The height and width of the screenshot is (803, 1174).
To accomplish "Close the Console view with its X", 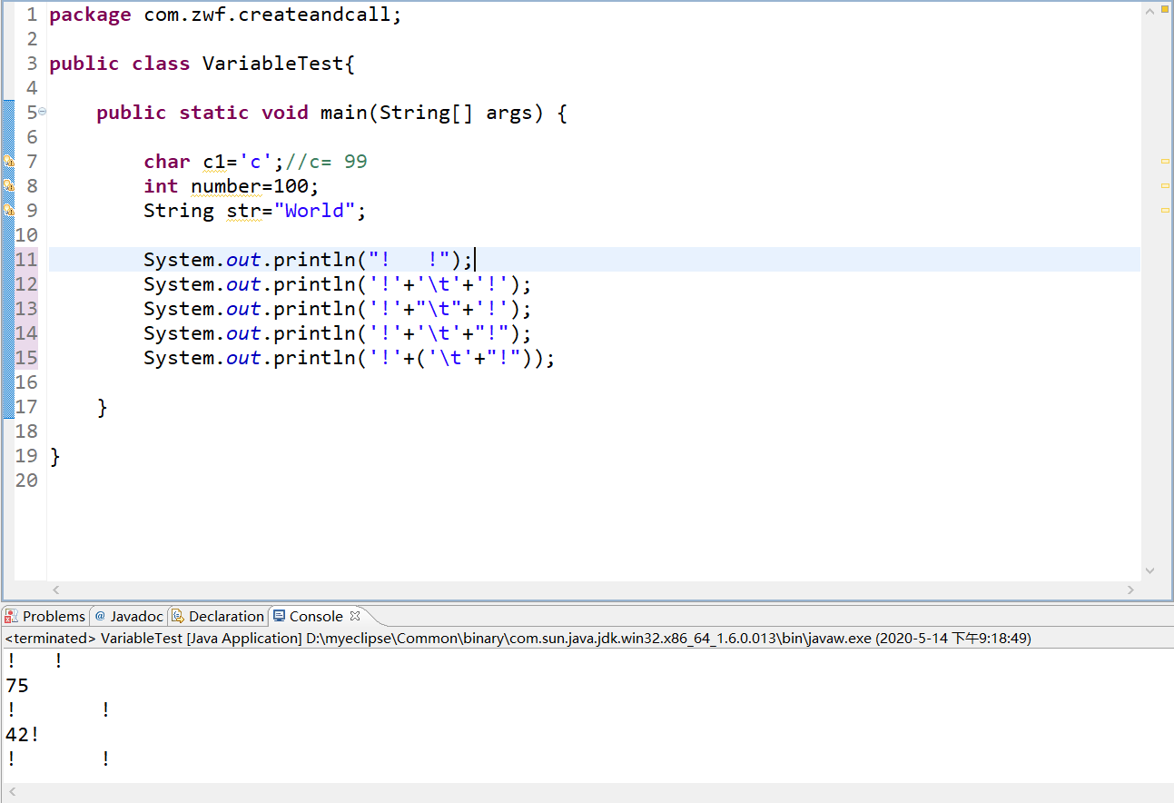I will coord(355,616).
